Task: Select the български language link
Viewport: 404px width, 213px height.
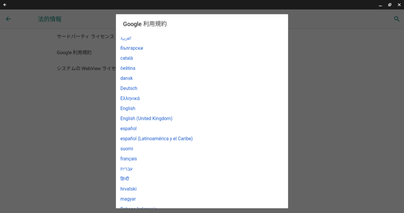Action: [x=131, y=48]
